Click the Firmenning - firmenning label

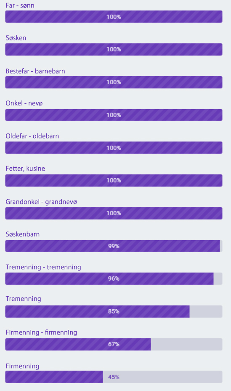[41, 332]
